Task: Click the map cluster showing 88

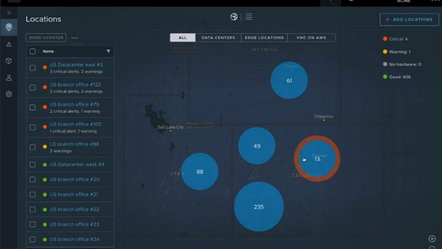Action: click(200, 172)
